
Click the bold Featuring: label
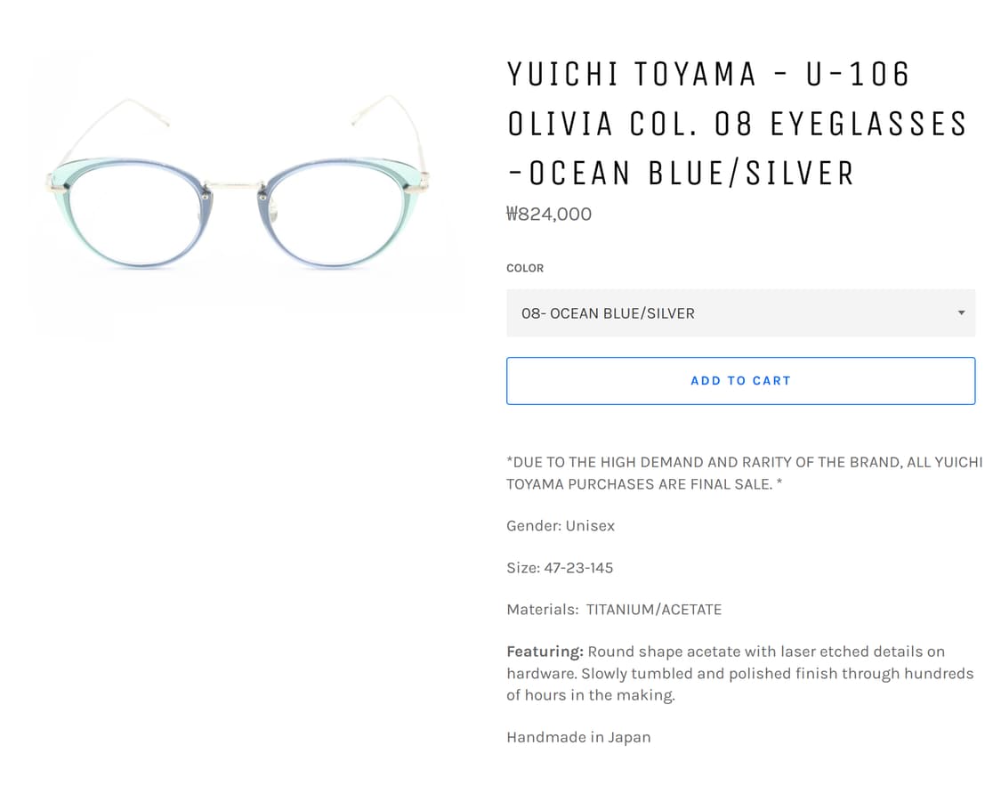click(x=545, y=652)
